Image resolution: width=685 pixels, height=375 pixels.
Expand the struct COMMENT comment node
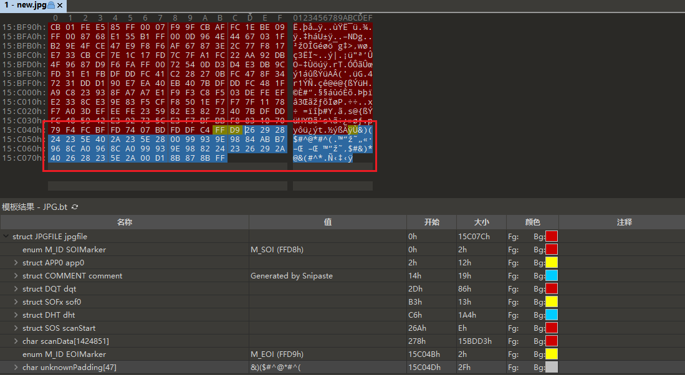click(16, 276)
